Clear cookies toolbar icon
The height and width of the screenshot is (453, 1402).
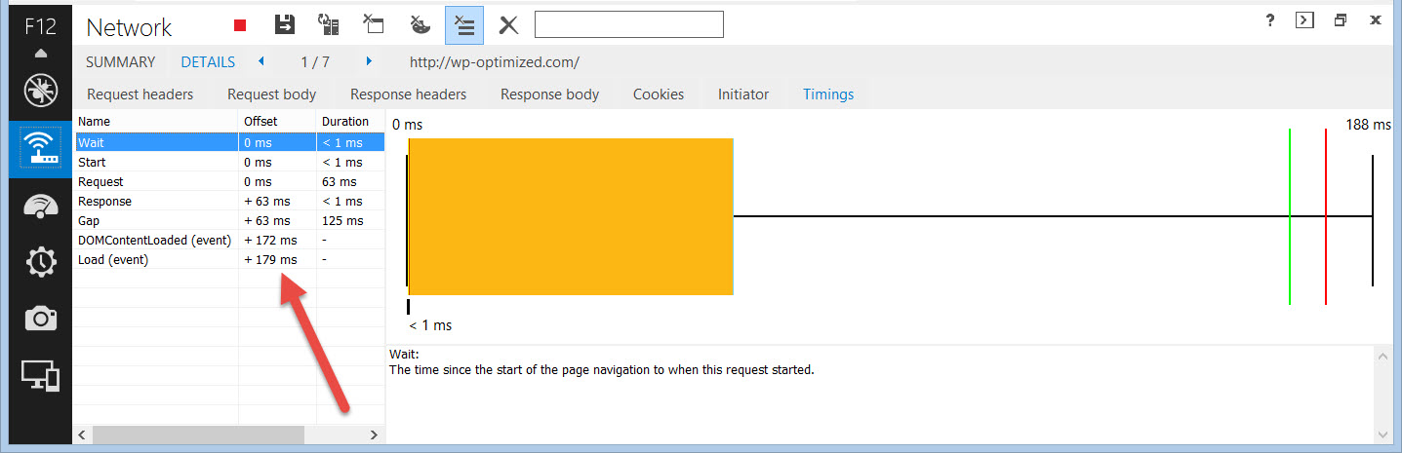point(419,25)
